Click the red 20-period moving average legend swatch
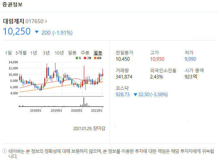The height and width of the screenshot is (162, 218). (x=85, y=58)
